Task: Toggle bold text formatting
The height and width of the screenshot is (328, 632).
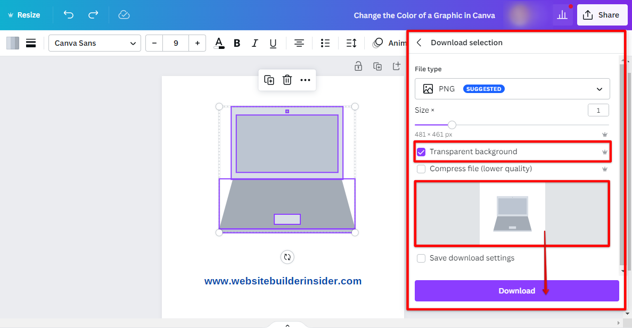Action: pos(237,43)
